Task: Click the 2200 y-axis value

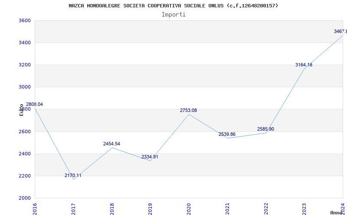Action: pos(24,176)
